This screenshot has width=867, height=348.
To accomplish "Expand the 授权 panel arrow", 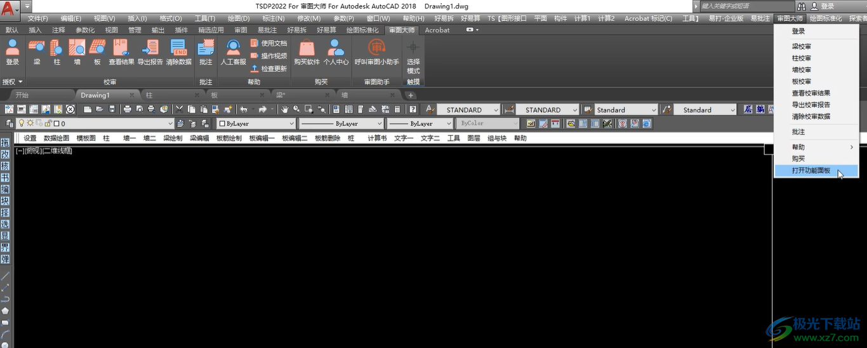I will coord(20,82).
